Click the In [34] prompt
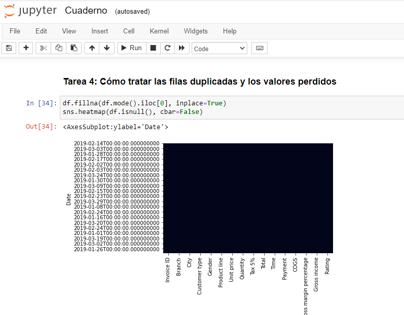Screen dimensions: 404x315 41,103
